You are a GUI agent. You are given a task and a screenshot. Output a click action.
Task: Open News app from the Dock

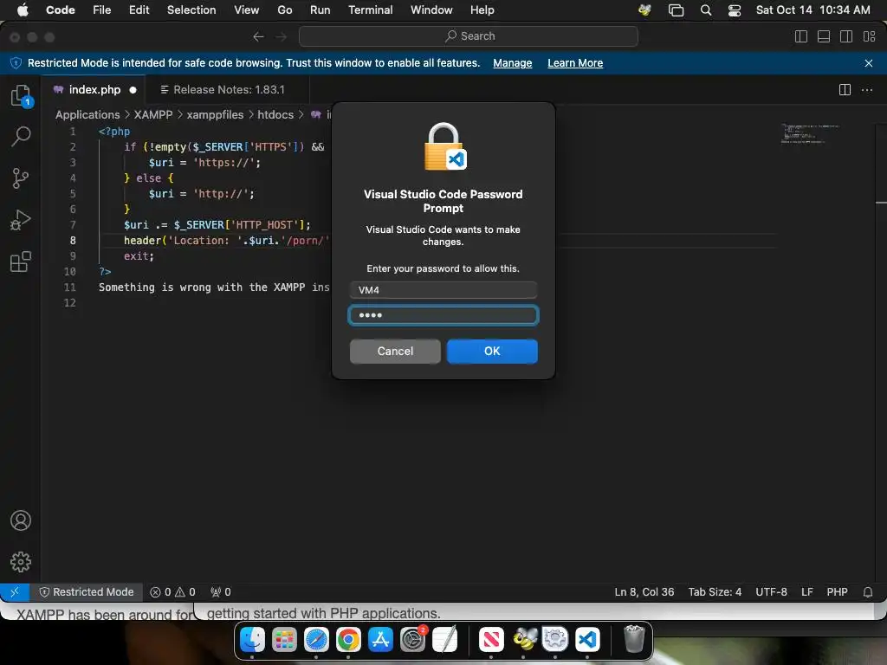point(491,640)
